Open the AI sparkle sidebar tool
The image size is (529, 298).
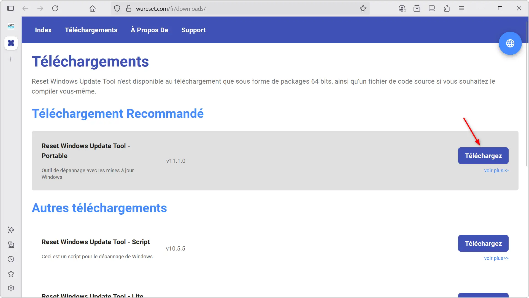[x=11, y=230]
